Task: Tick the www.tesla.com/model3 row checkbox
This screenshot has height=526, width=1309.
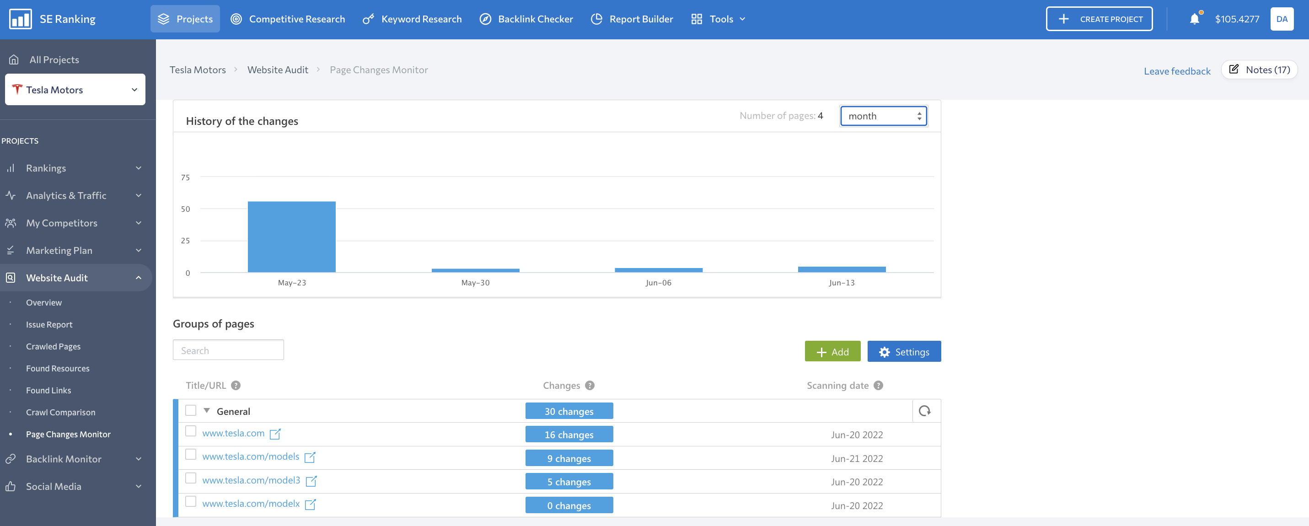Action: coord(191,478)
